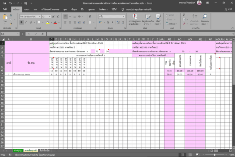The height and width of the screenshot is (157, 235).
Task: Click the Insert Function fx button
Action: pos(42,34)
